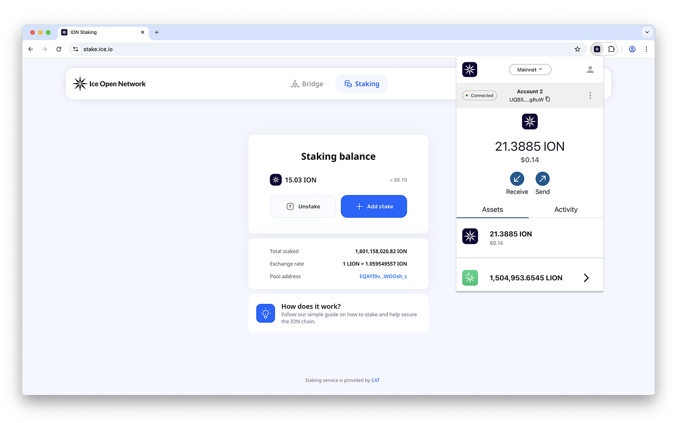Select the Assets tab
The height and width of the screenshot is (423, 677).
(492, 209)
